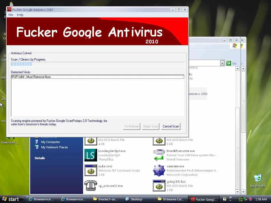Select xp_activate32.exe telephone icon
Viewport: 271px width, 203px height.
point(91,186)
